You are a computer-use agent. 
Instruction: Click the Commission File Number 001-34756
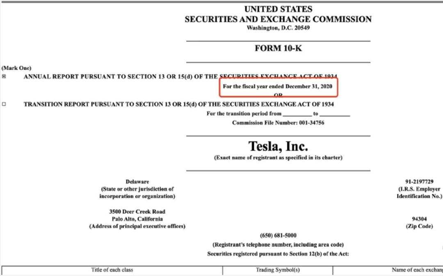point(278,122)
